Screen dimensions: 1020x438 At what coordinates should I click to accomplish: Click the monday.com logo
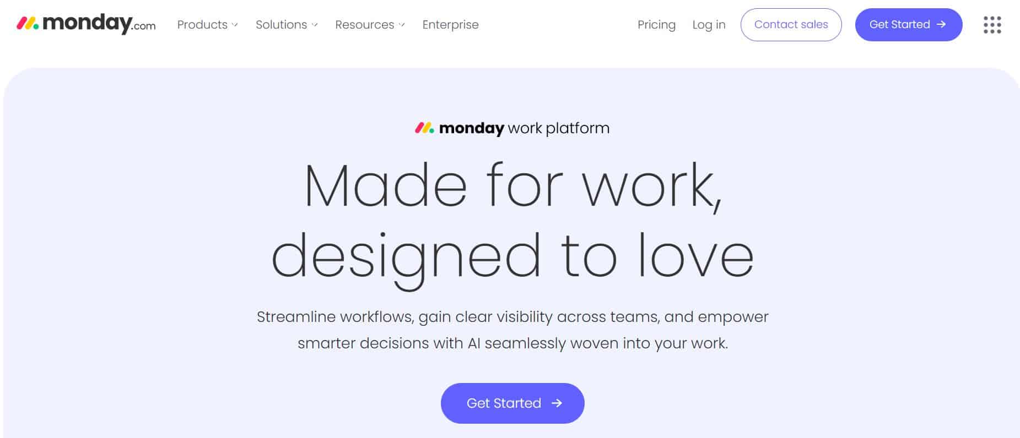pyautogui.click(x=85, y=23)
